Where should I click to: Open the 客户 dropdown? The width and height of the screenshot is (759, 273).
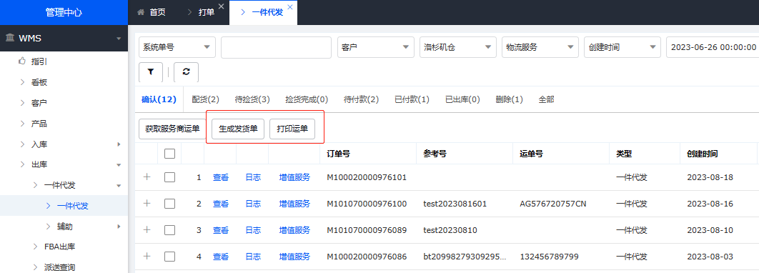[x=376, y=47]
